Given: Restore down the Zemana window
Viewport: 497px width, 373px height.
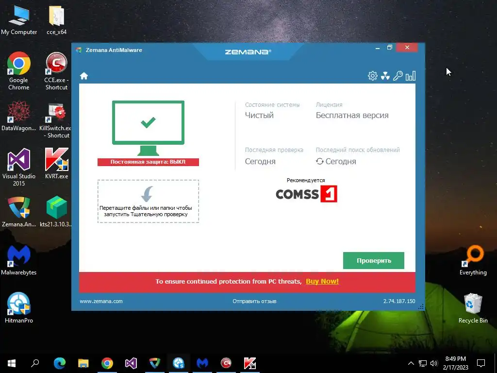Looking at the screenshot, I should (390, 48).
